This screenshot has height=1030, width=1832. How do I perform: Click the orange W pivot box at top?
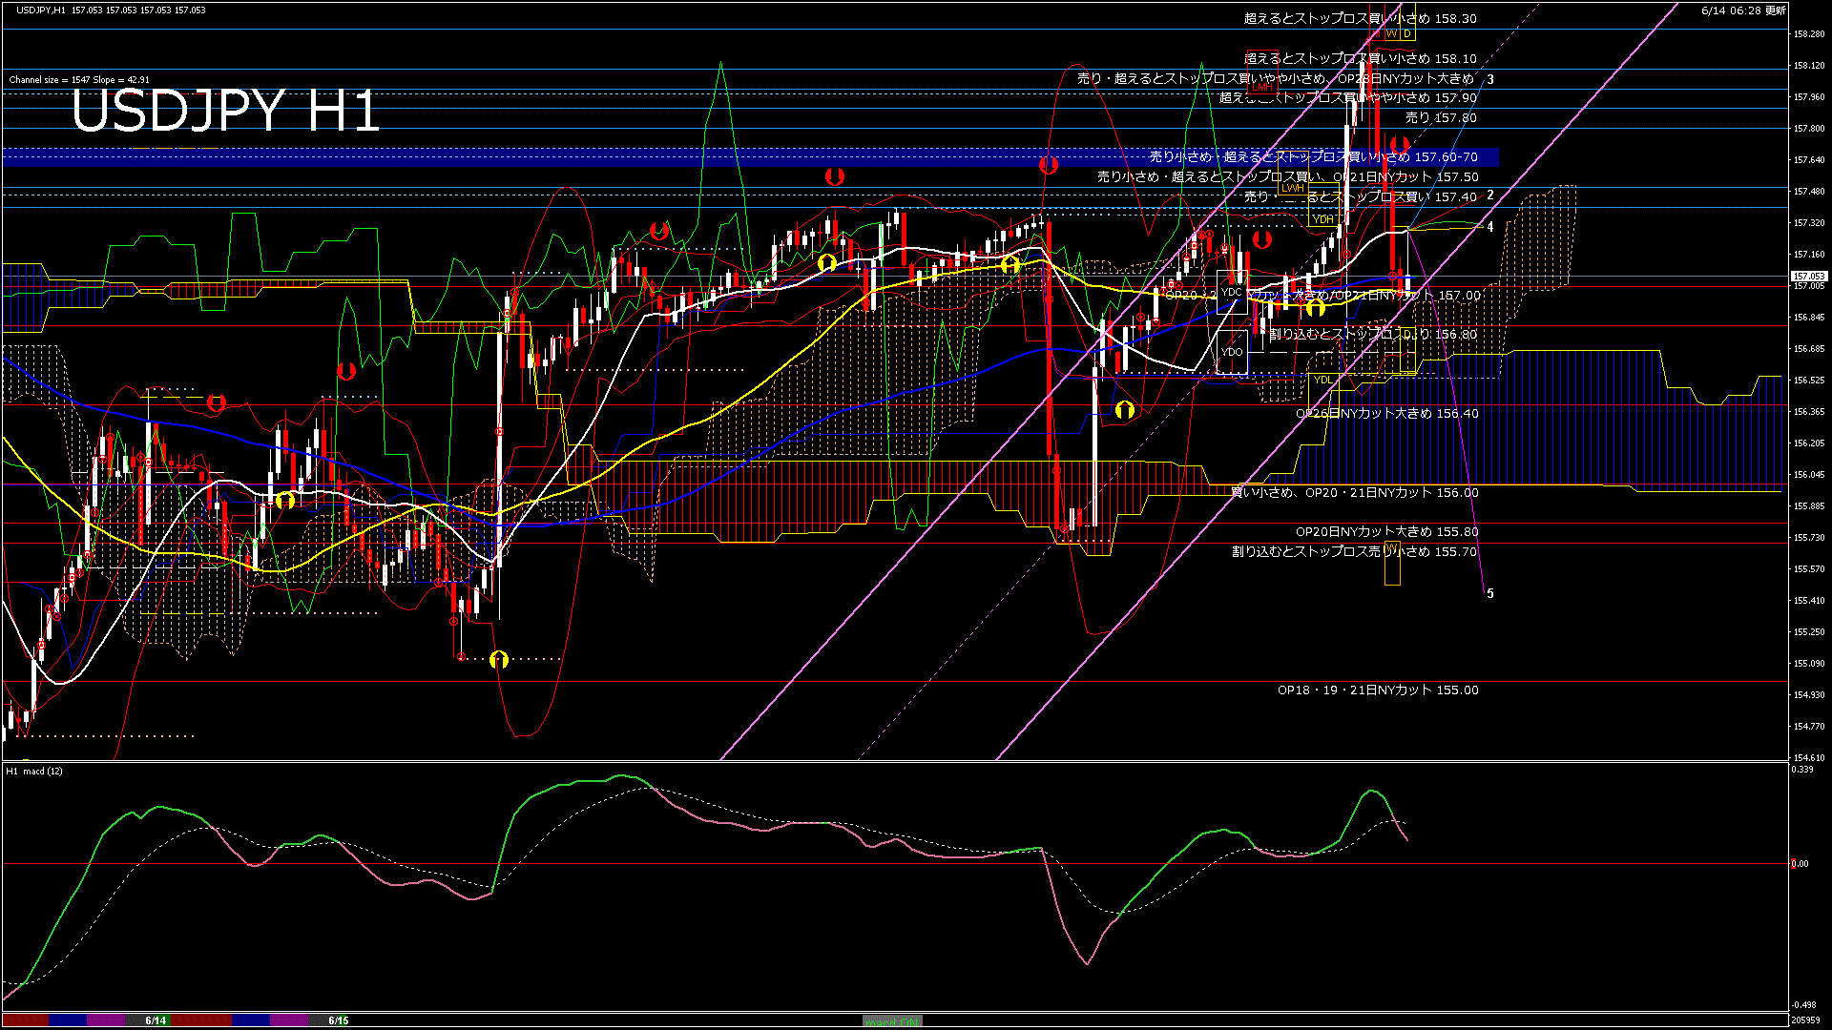[1391, 33]
